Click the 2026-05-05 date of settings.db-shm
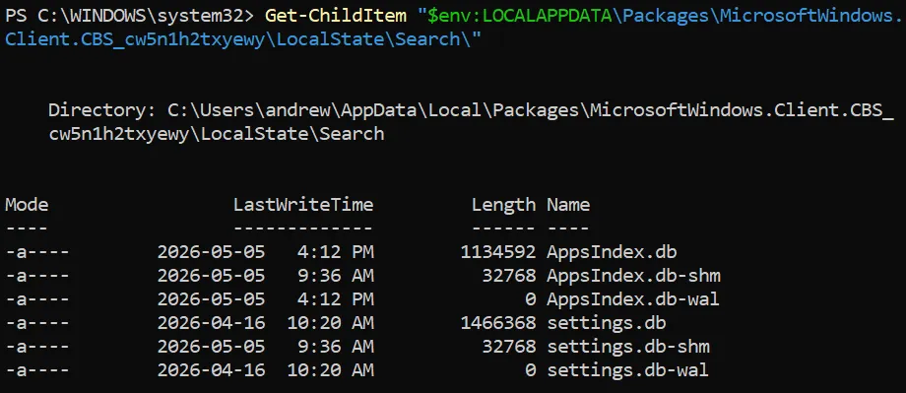 212,346
